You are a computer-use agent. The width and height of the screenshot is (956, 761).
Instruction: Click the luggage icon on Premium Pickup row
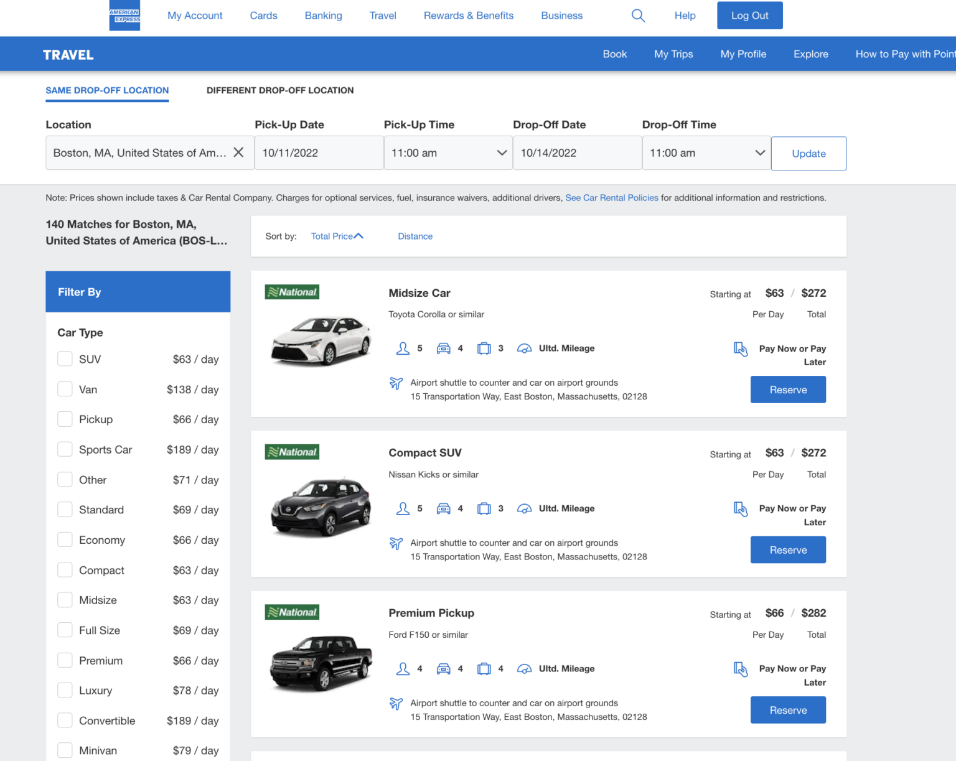[484, 668]
